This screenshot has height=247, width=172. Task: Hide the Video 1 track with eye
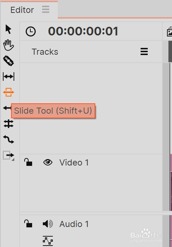(x=48, y=162)
